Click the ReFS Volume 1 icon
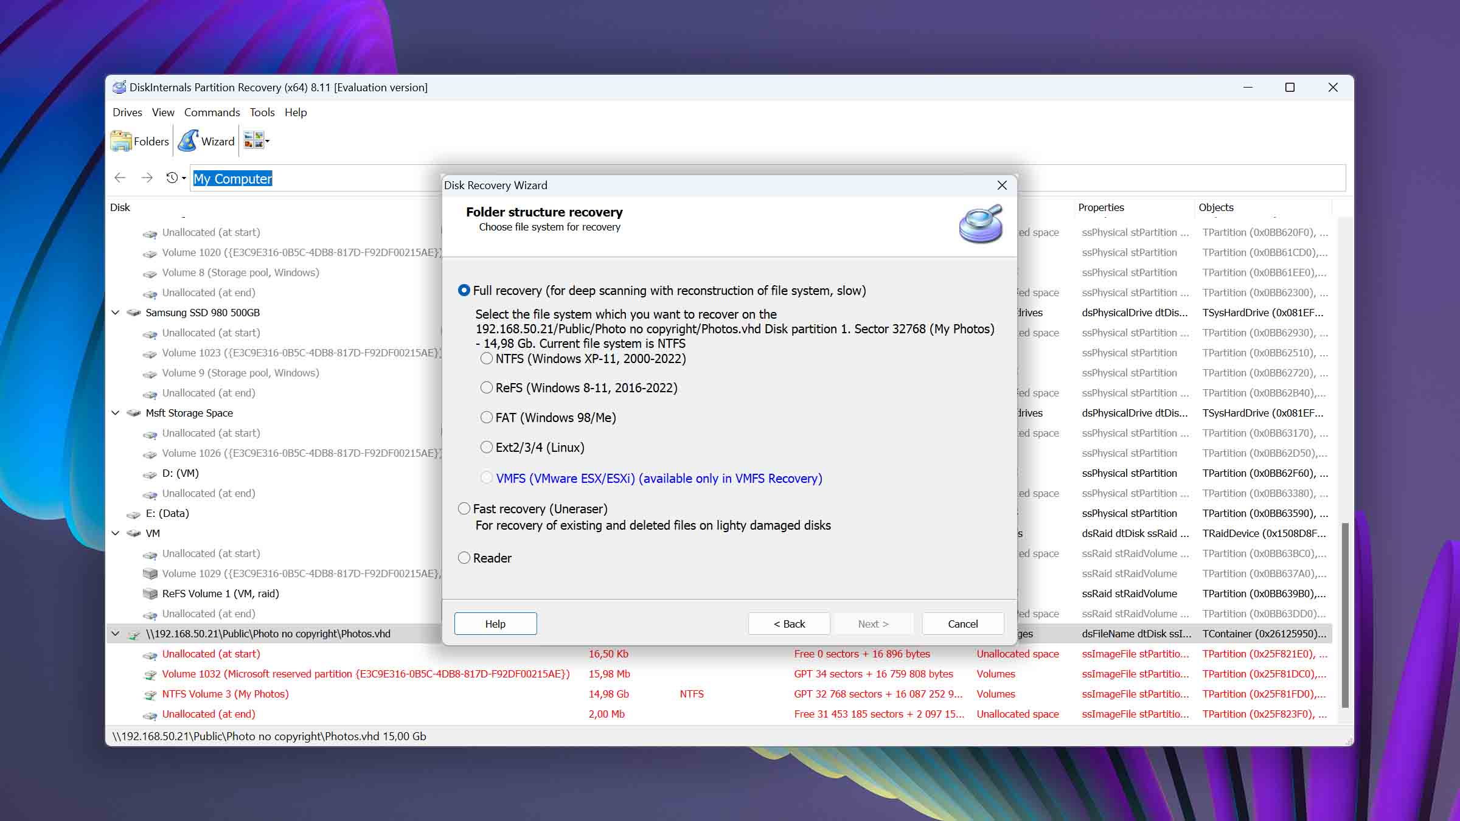The image size is (1460, 821). click(x=150, y=594)
